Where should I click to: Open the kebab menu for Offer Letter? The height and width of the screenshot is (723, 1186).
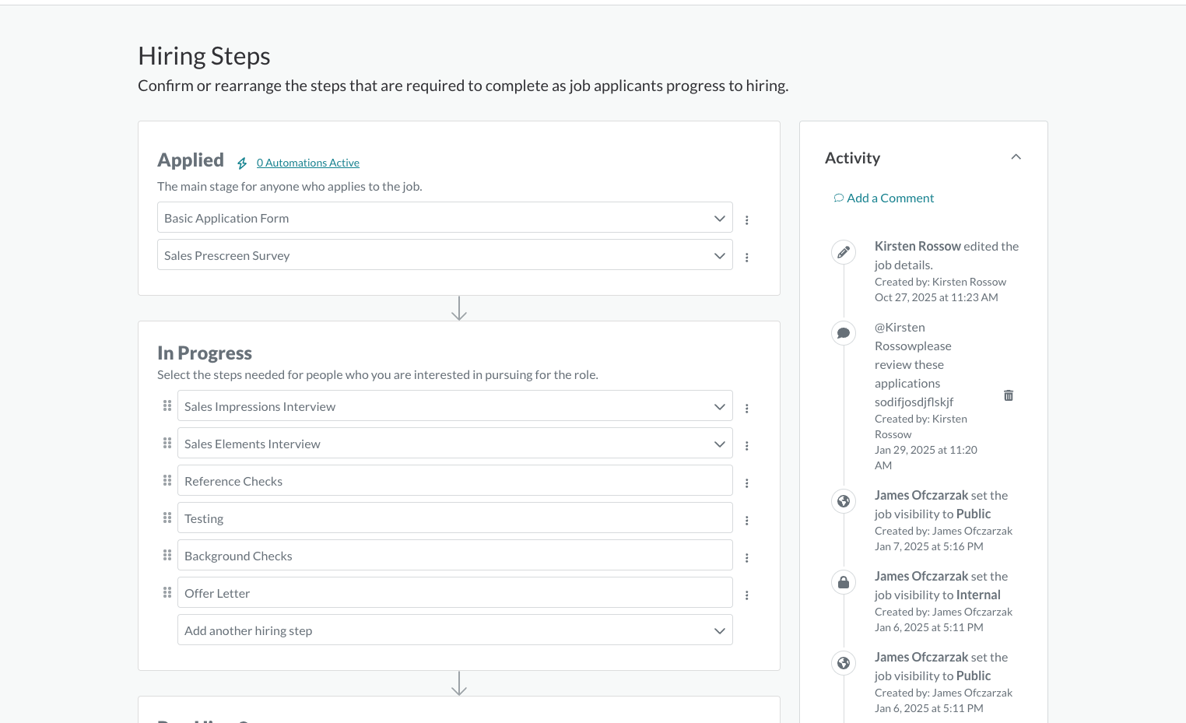[x=747, y=595]
